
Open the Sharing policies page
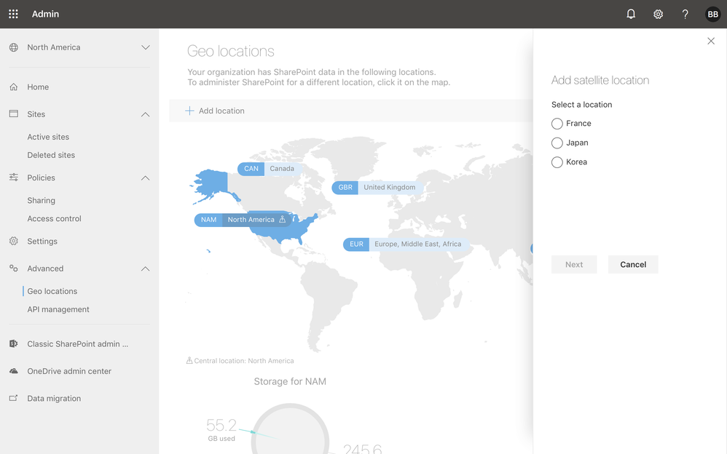pos(42,200)
